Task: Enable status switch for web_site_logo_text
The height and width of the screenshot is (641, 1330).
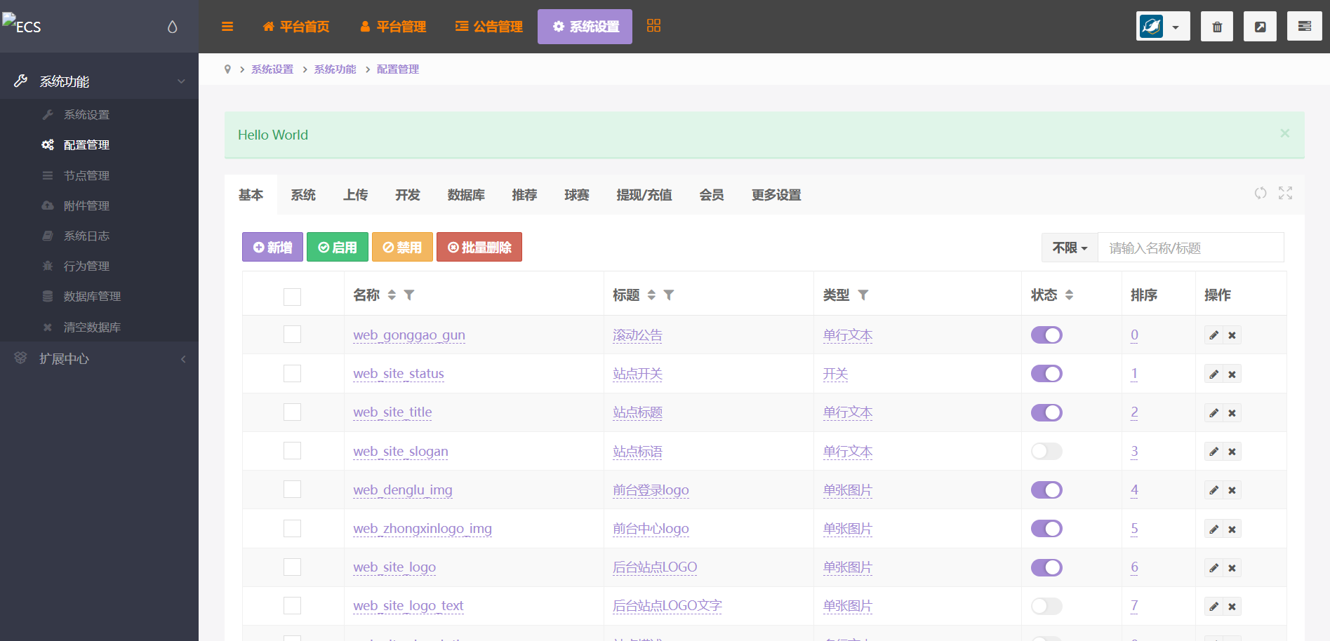Action: tap(1046, 606)
